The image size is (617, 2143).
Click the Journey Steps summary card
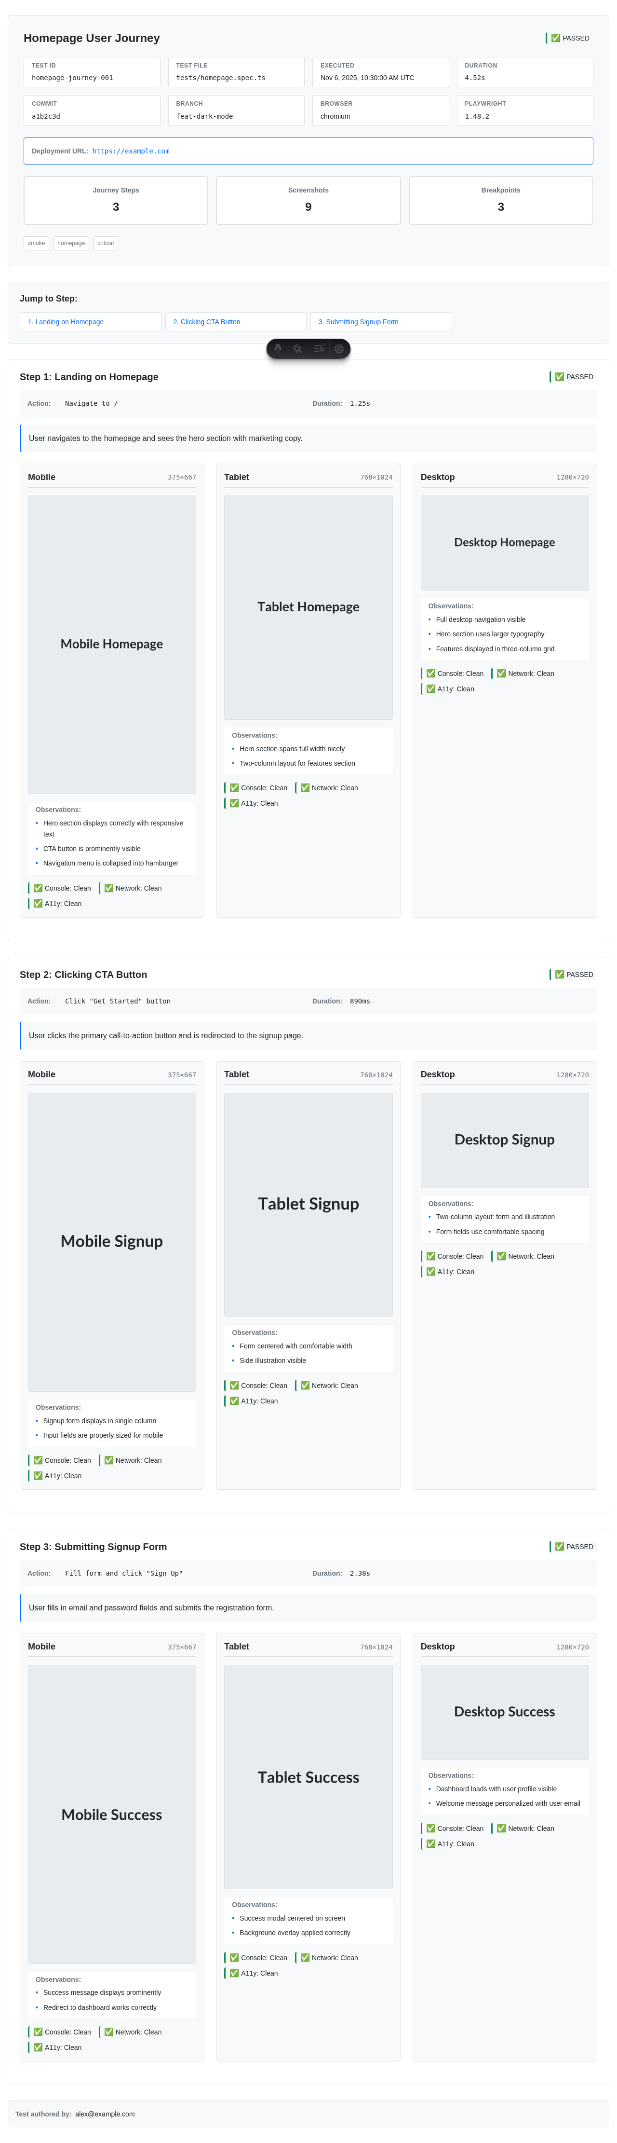pos(116,200)
